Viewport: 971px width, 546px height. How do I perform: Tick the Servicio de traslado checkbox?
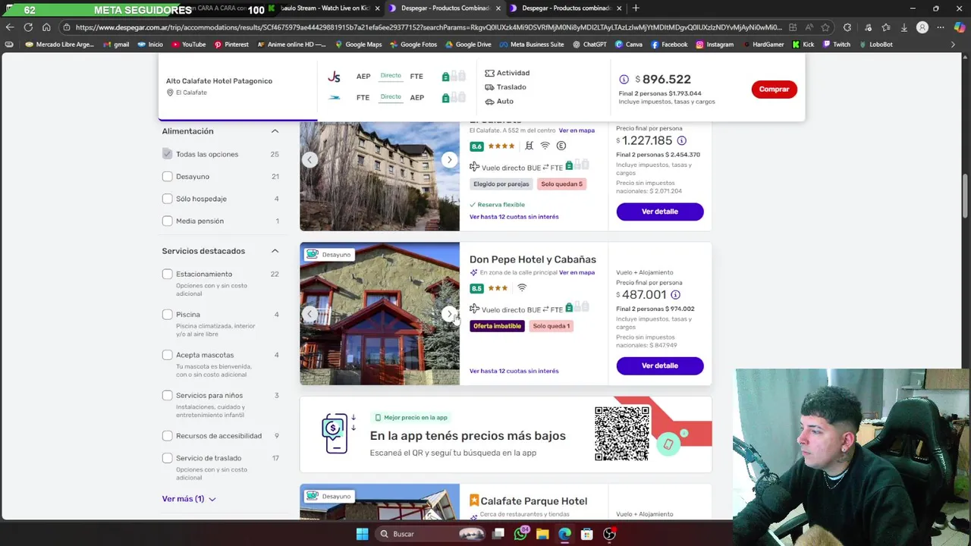click(x=167, y=458)
